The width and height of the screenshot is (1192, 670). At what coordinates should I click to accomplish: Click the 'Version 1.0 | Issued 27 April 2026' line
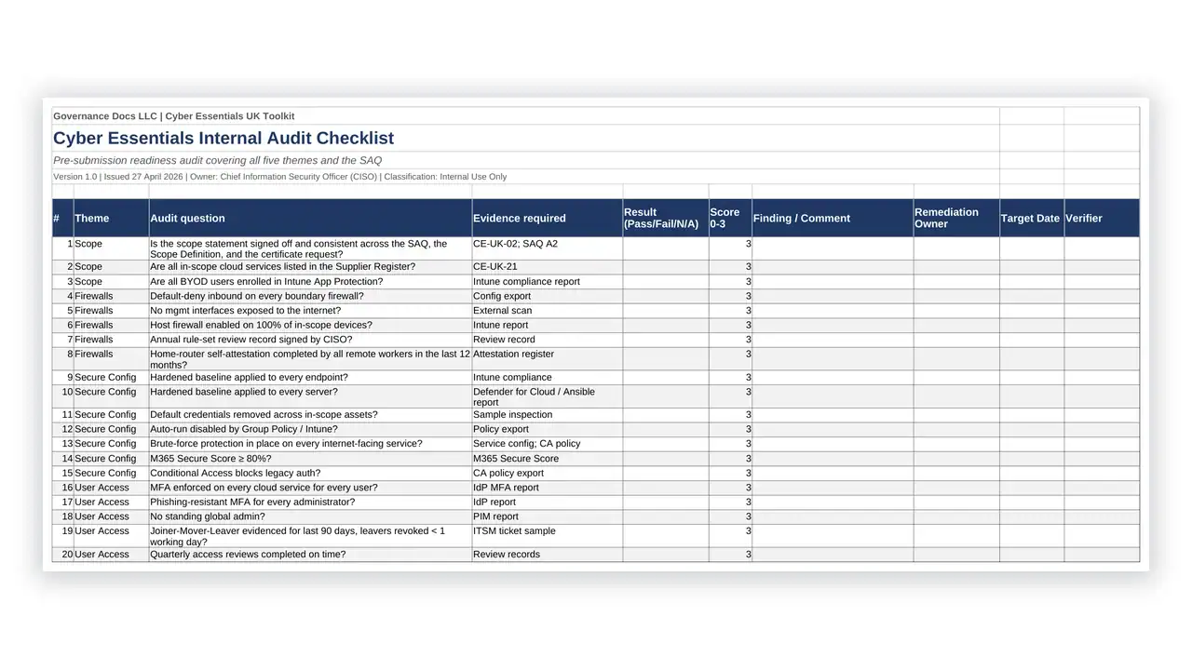tap(280, 177)
